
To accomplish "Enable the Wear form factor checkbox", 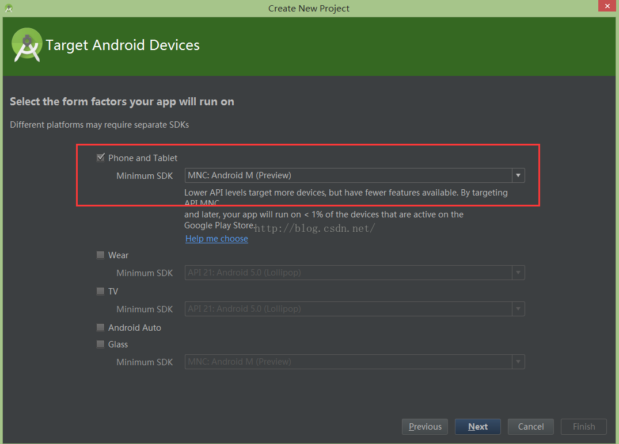I will pyautogui.click(x=101, y=255).
